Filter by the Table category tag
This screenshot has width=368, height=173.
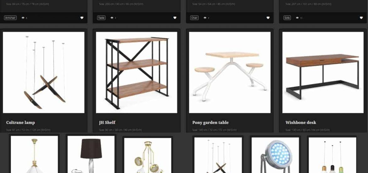coord(101,18)
